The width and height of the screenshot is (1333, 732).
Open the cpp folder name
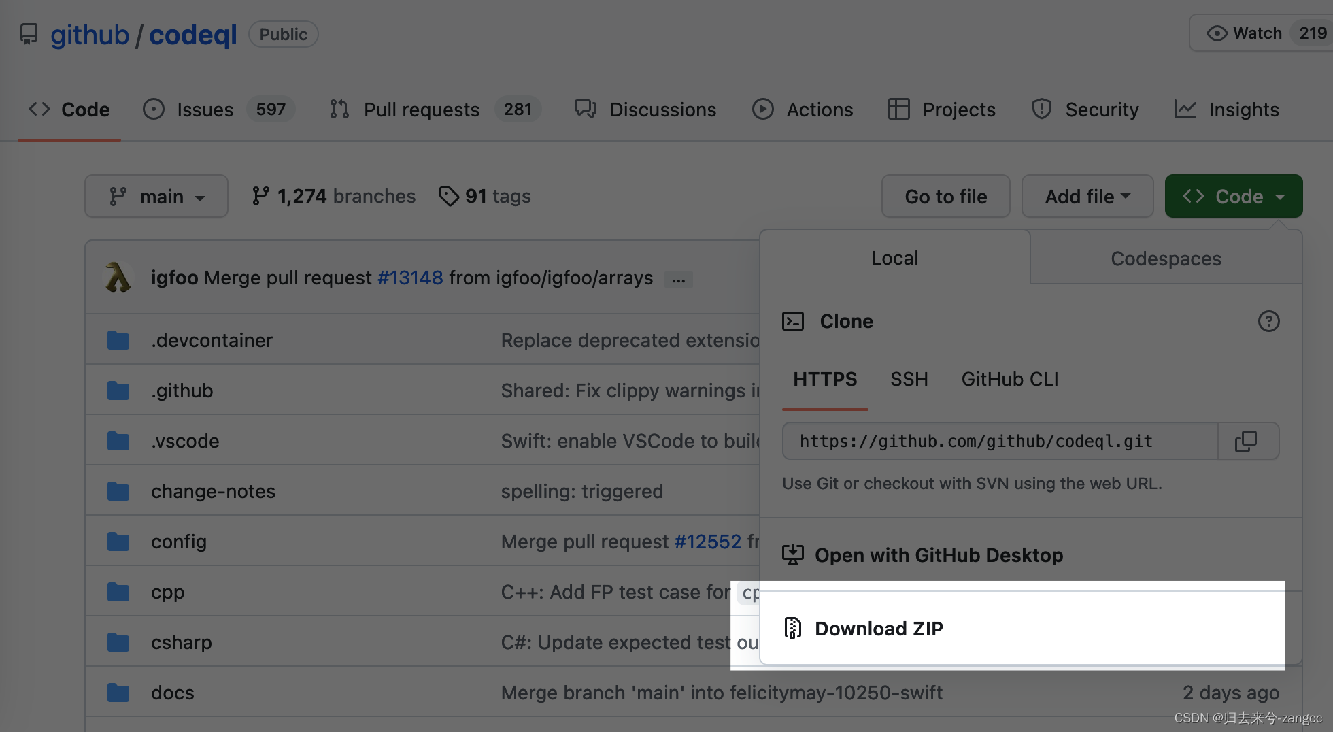tap(167, 593)
